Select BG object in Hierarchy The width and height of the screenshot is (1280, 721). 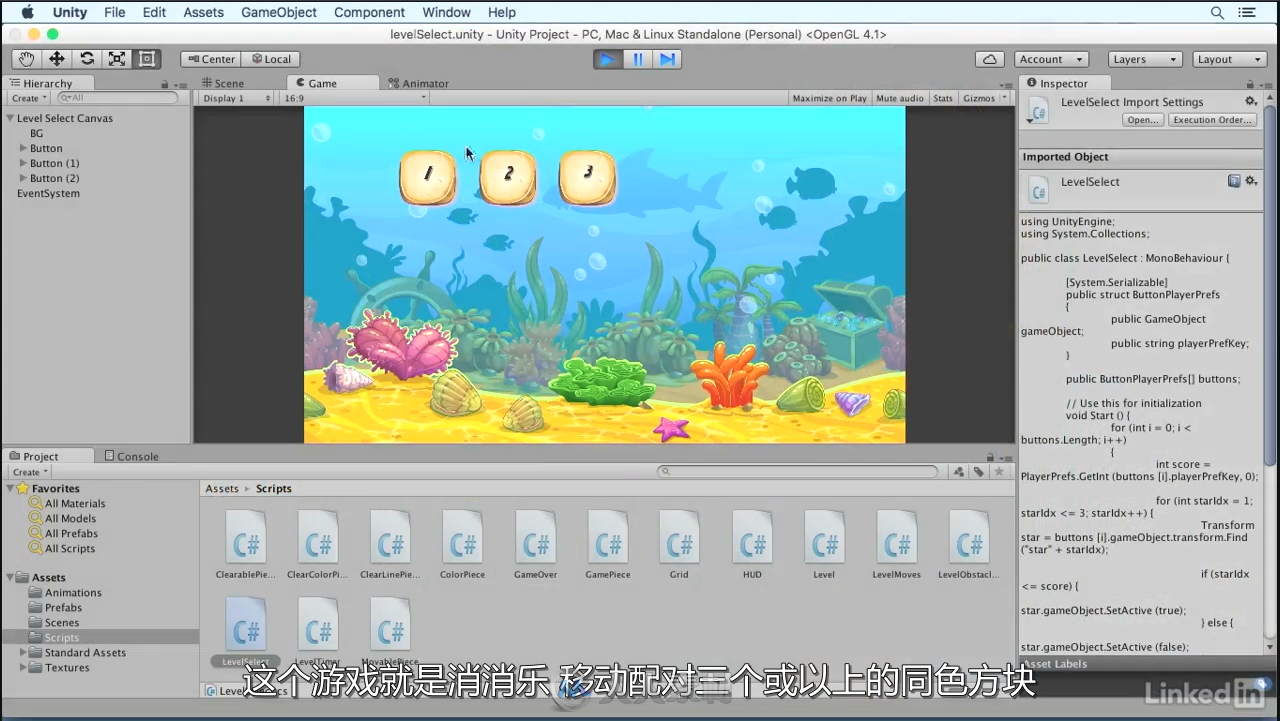pyautogui.click(x=36, y=133)
